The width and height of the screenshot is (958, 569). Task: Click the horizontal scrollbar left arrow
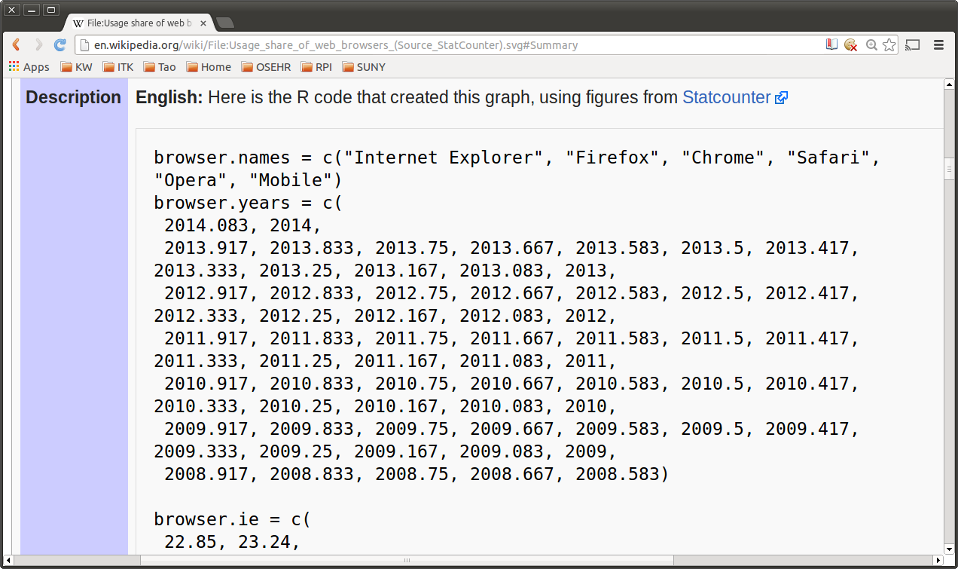(8, 560)
